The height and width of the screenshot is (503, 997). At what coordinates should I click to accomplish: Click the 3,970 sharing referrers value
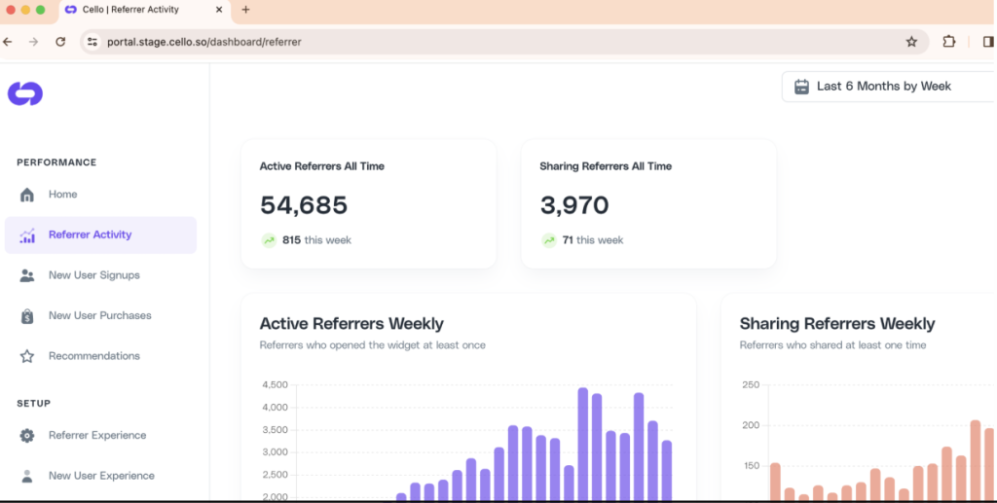tap(574, 205)
